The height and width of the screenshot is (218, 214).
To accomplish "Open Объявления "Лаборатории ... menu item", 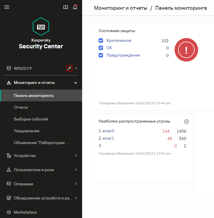I will coord(41,143).
